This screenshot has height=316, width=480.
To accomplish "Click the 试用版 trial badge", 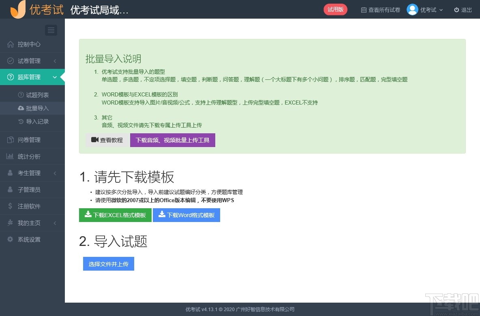I will pyautogui.click(x=335, y=9).
